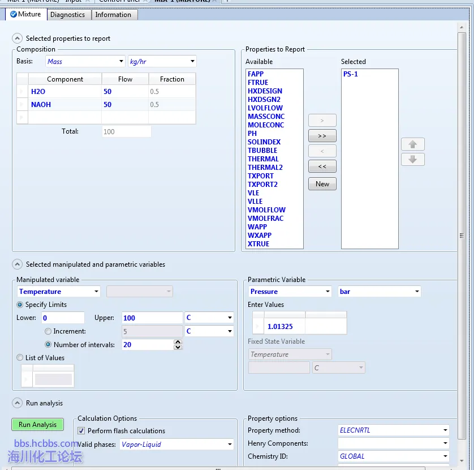Click the Lower limit input field

62,318
